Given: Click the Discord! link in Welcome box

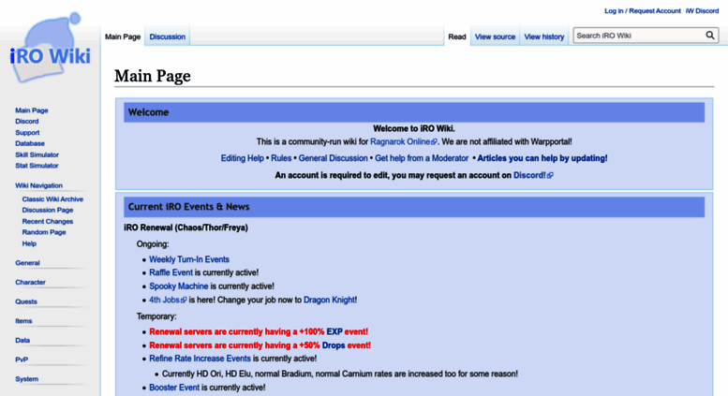Looking at the screenshot, I should click(x=533, y=175).
